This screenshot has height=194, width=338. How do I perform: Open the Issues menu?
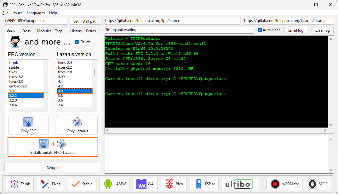point(17,13)
